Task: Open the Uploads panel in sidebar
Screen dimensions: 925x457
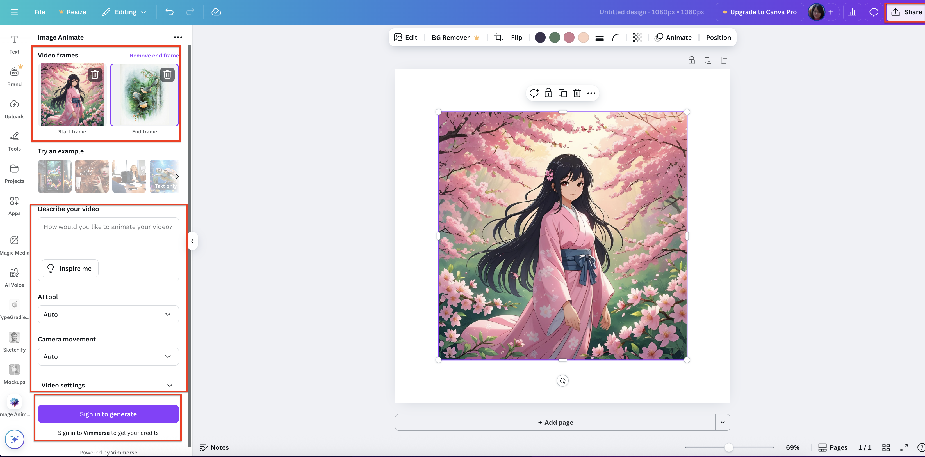Action: [14, 108]
